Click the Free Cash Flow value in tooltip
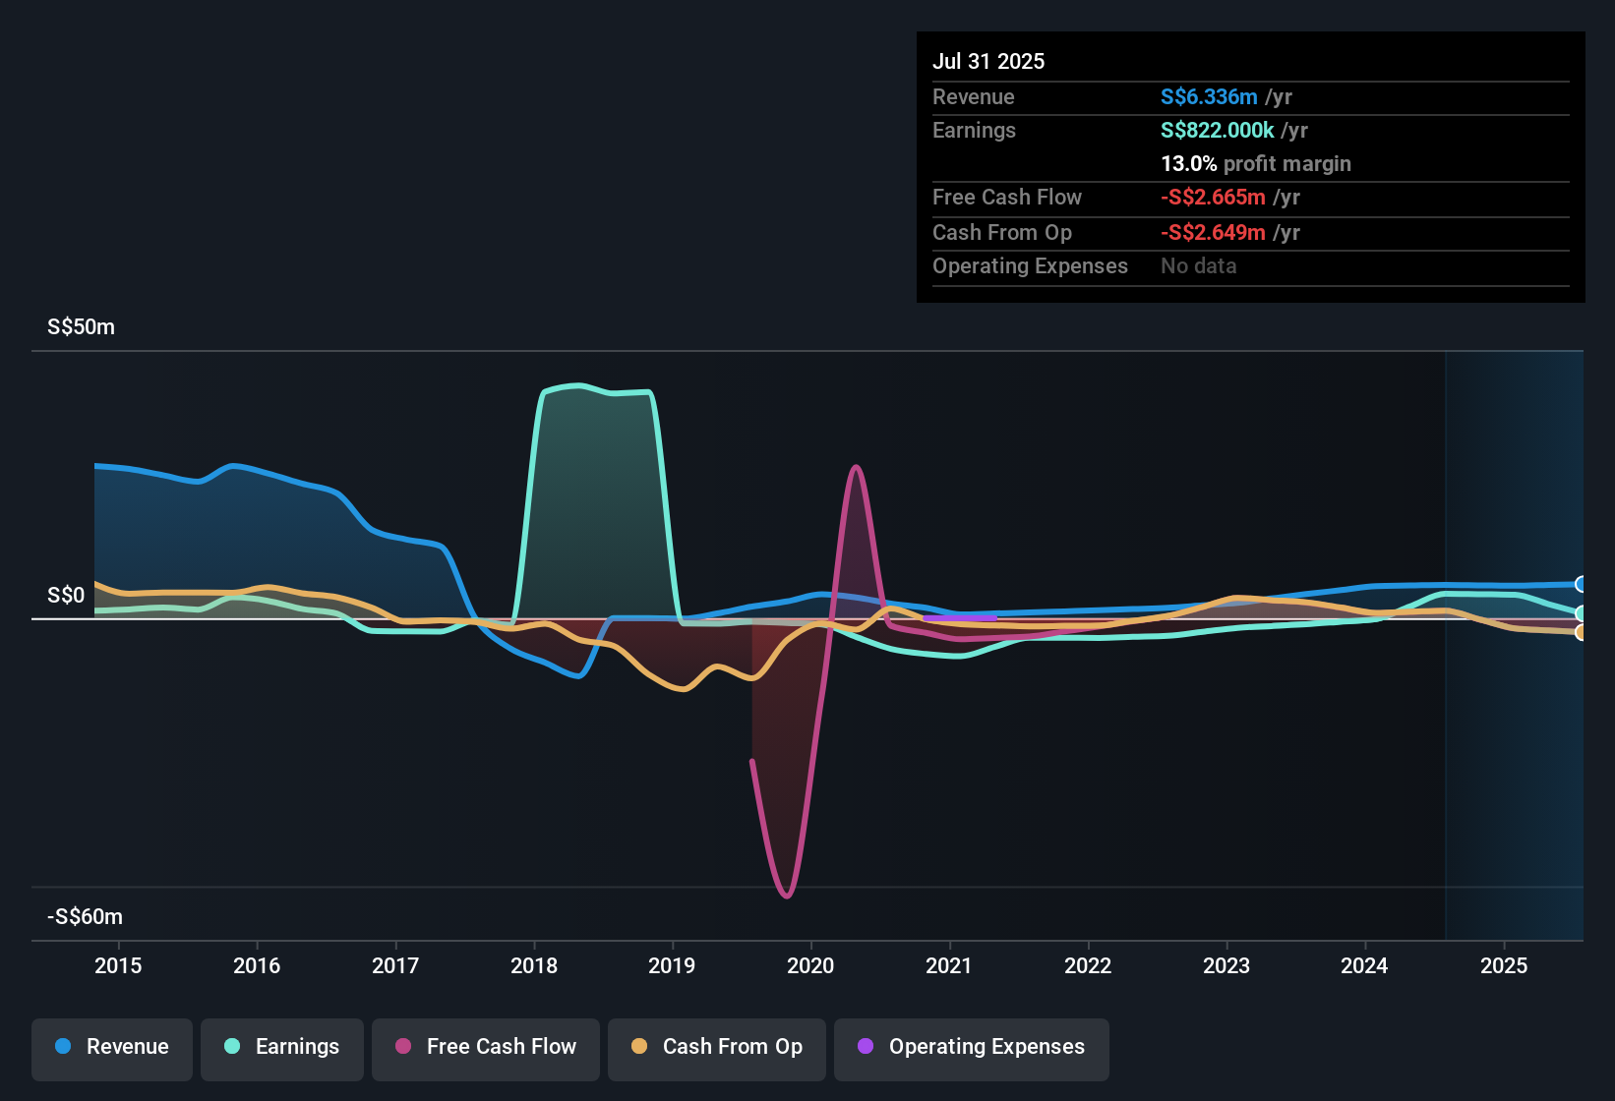 coord(1213,198)
